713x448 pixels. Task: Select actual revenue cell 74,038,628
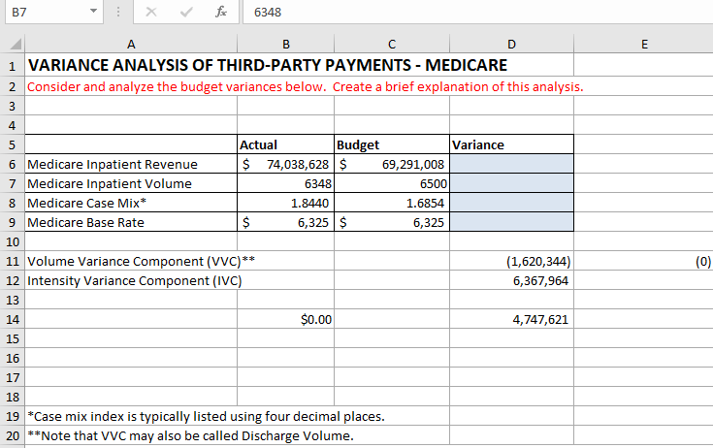[x=285, y=164]
